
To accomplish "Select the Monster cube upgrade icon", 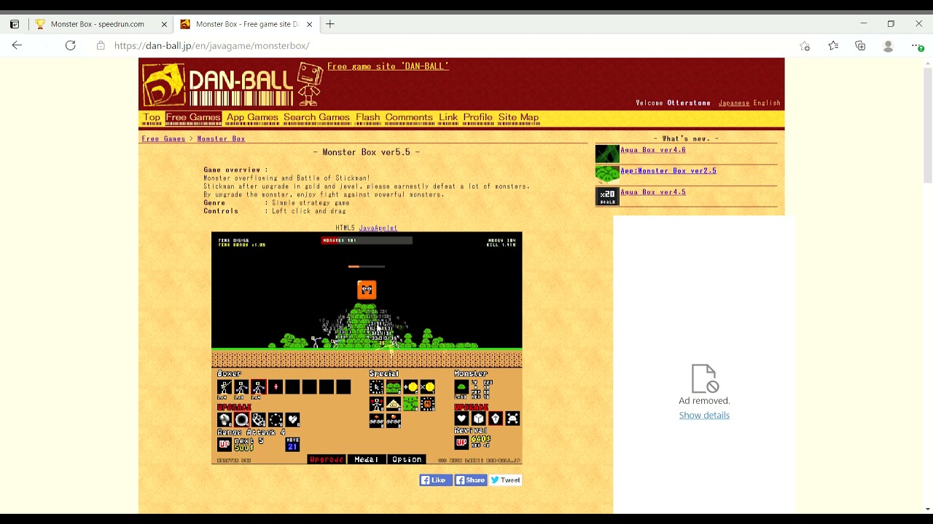I will point(479,418).
